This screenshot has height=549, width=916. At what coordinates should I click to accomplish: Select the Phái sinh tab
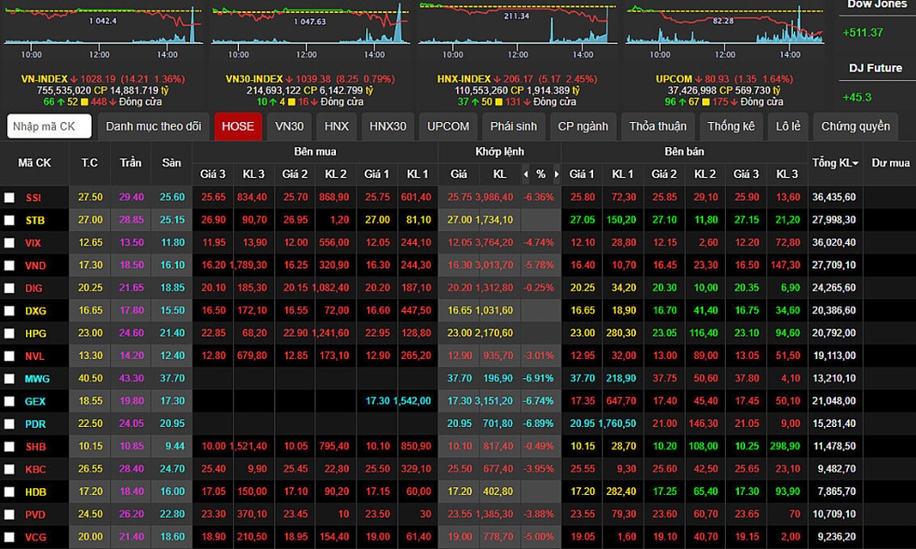tap(514, 126)
